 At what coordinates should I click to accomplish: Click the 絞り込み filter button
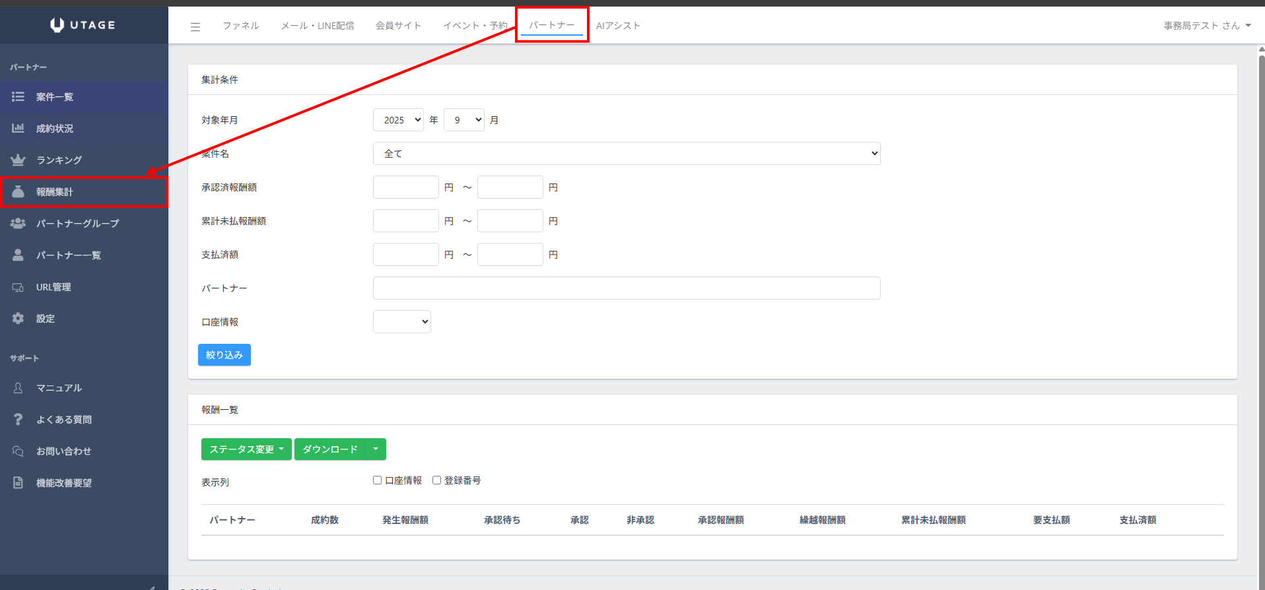224,355
